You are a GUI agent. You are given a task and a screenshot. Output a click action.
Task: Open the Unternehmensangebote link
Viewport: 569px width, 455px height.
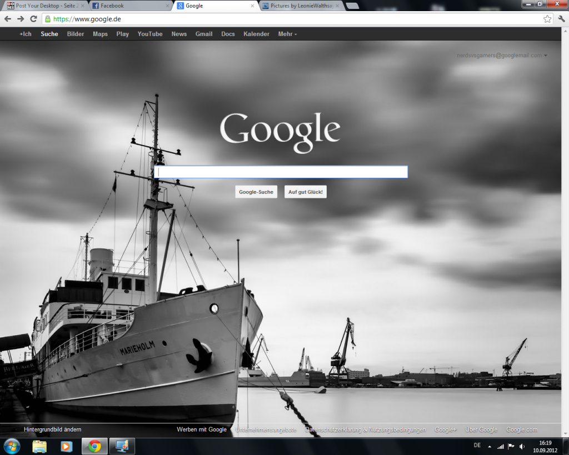click(x=266, y=429)
